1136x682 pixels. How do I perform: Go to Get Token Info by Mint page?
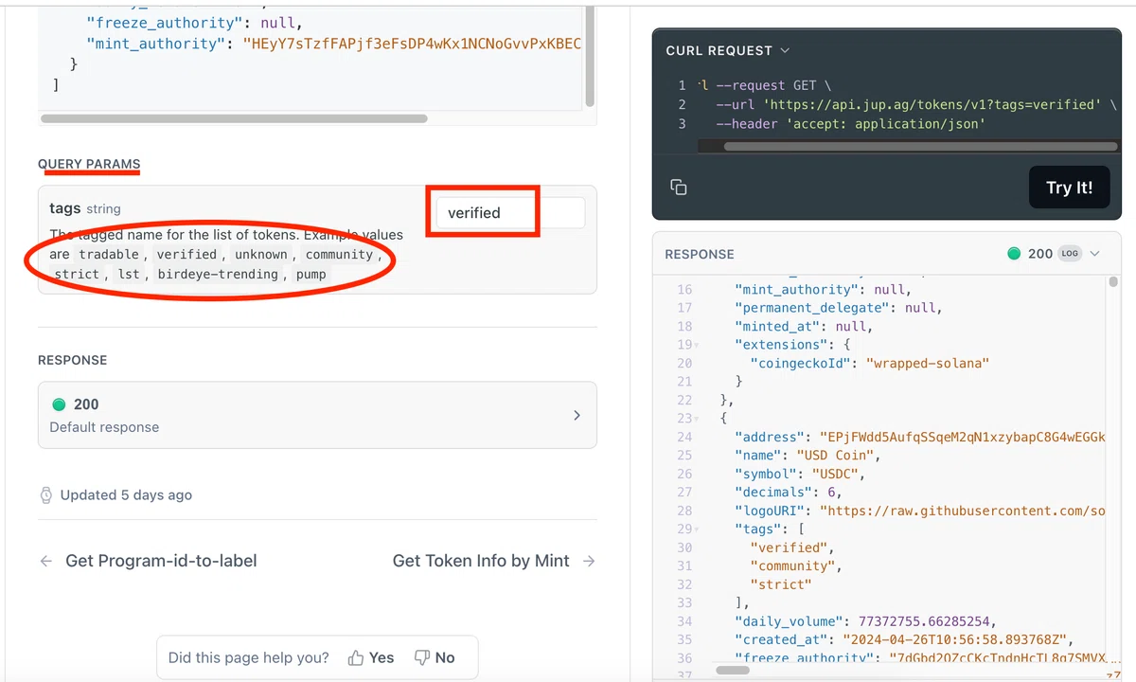point(494,561)
